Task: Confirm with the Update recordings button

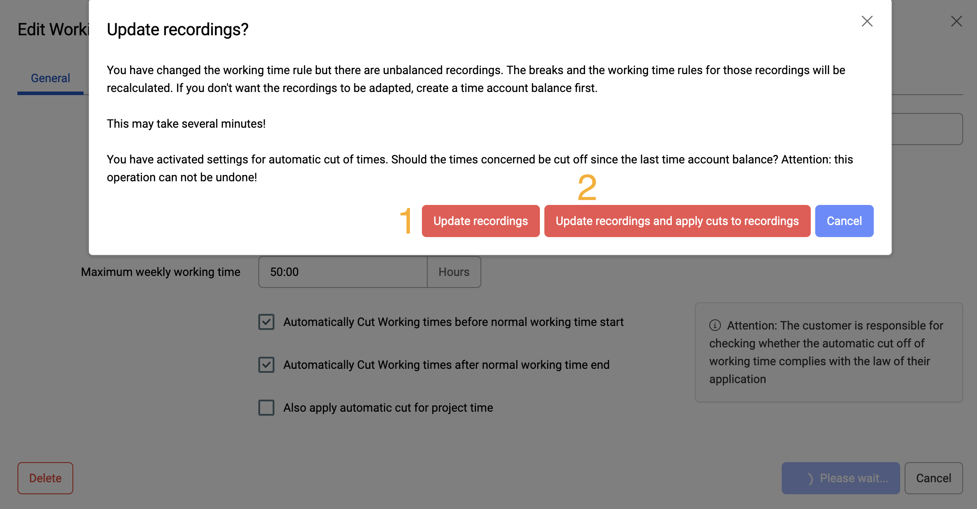Action: pos(480,221)
